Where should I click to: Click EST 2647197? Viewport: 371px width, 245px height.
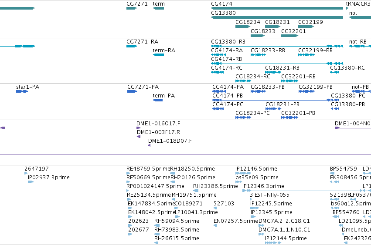pos(26,173)
